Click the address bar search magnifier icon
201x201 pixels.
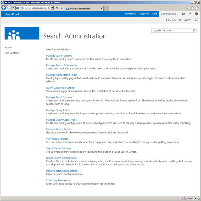click(x=49, y=8)
